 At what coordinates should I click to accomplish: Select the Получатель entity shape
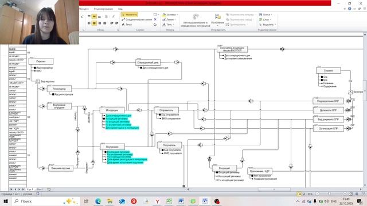tap(170, 145)
